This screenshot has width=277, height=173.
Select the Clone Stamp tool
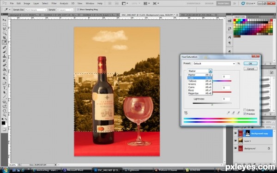pyautogui.click(x=4, y=56)
